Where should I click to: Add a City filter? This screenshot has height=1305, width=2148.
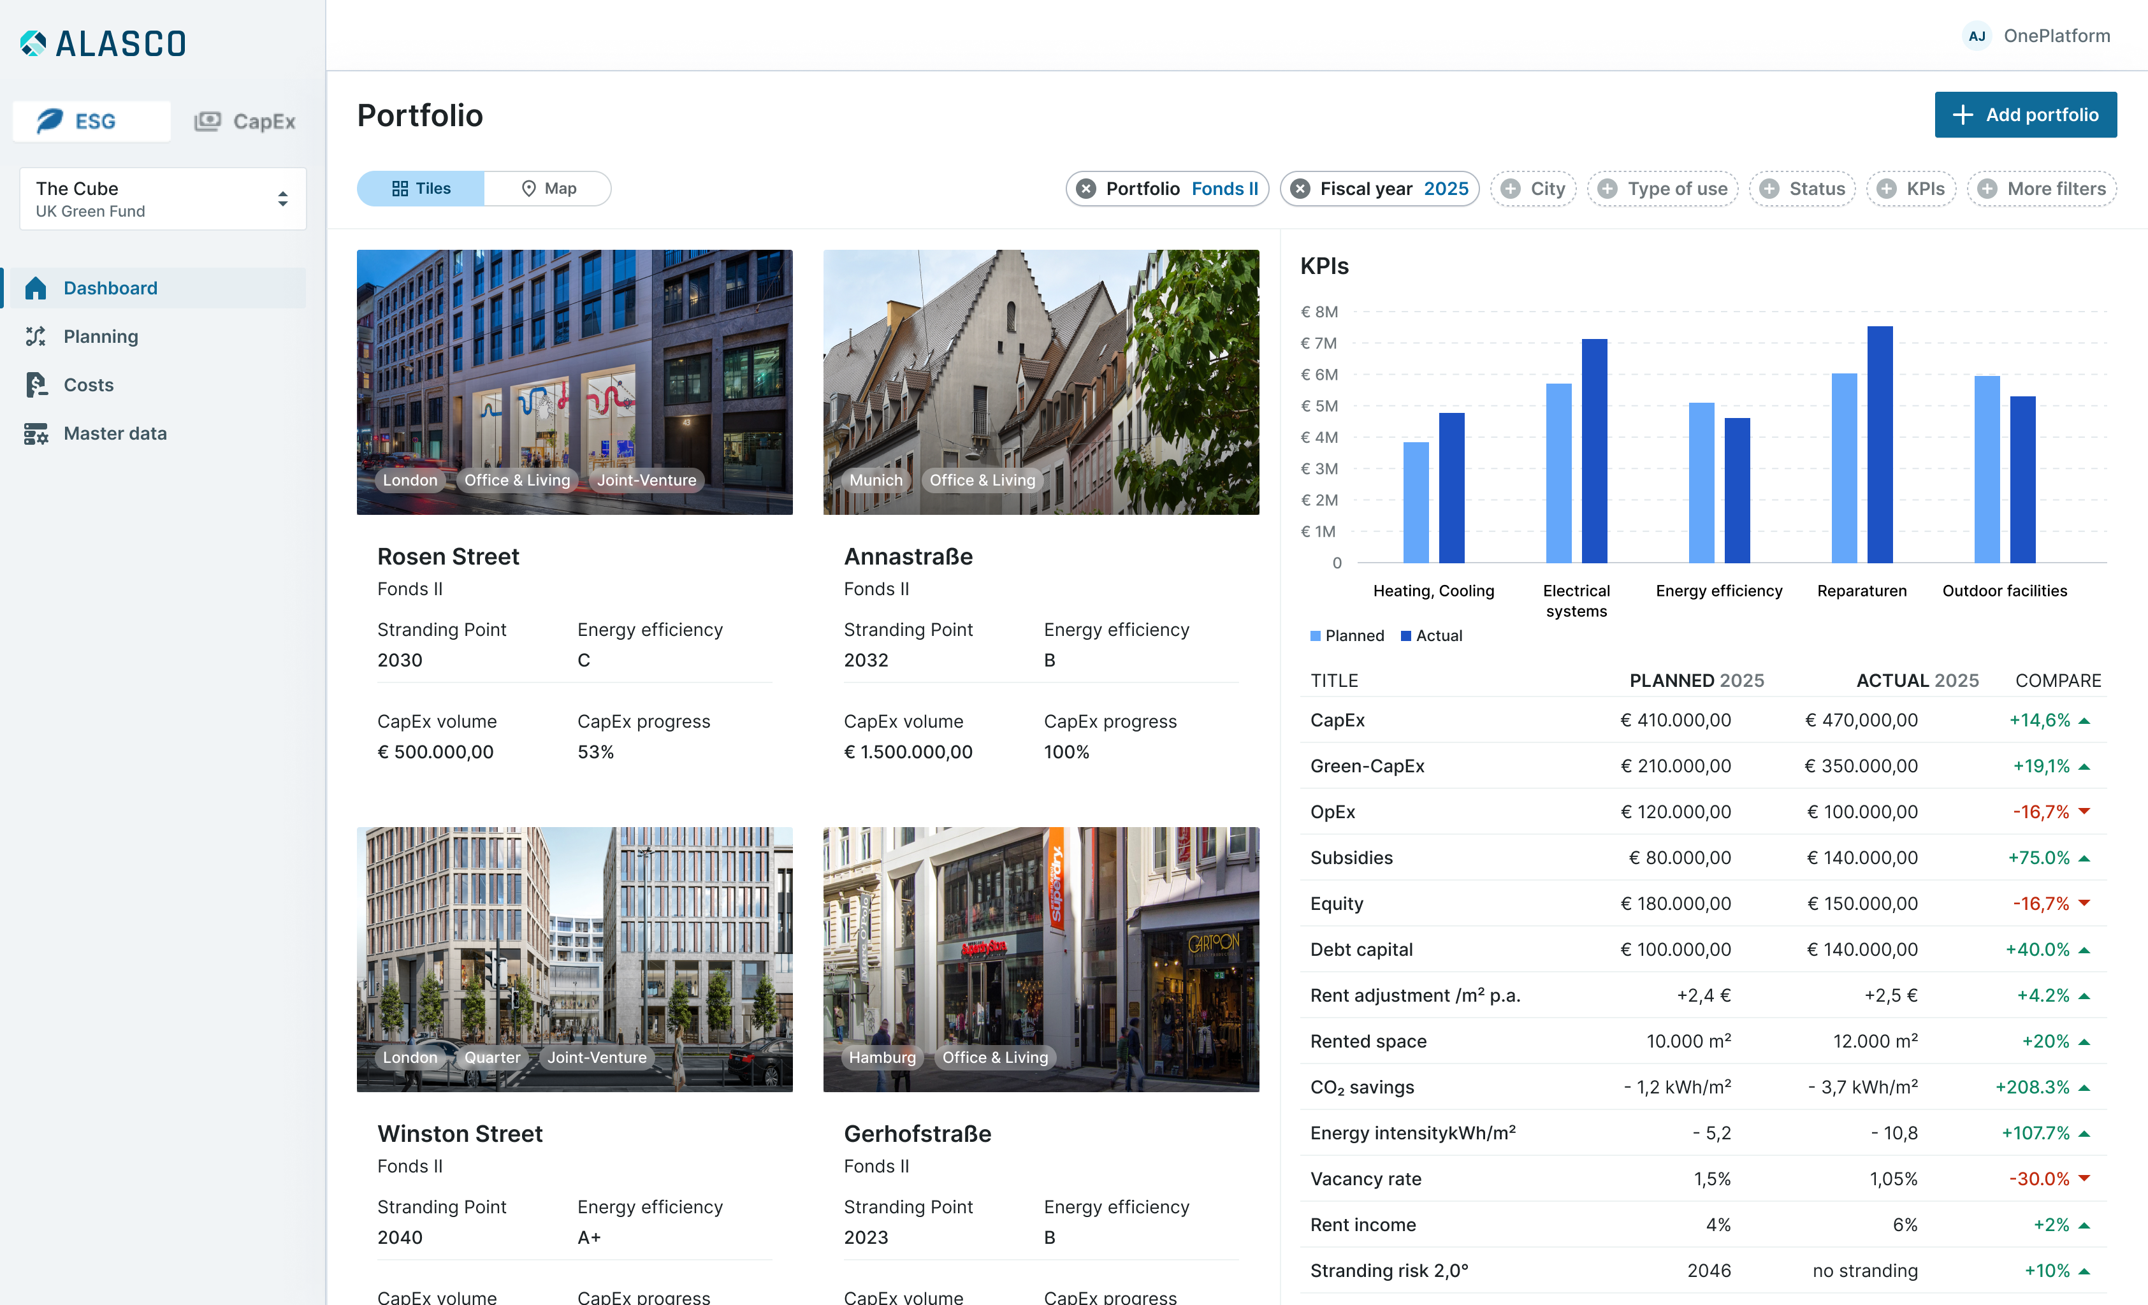[1534, 189]
